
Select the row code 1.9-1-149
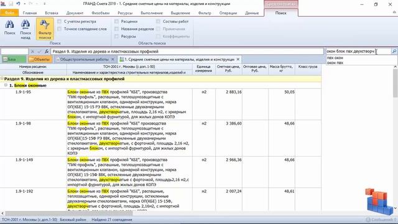tap(24, 160)
